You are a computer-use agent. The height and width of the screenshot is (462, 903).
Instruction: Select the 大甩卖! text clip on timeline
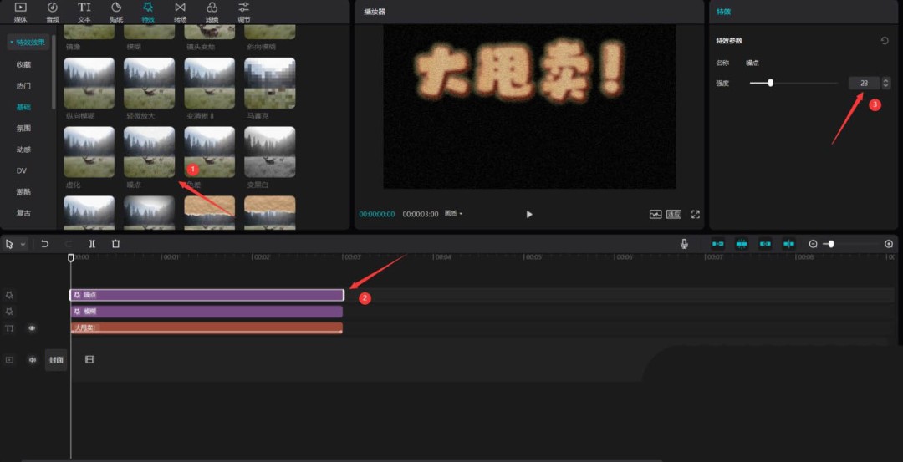coord(207,328)
